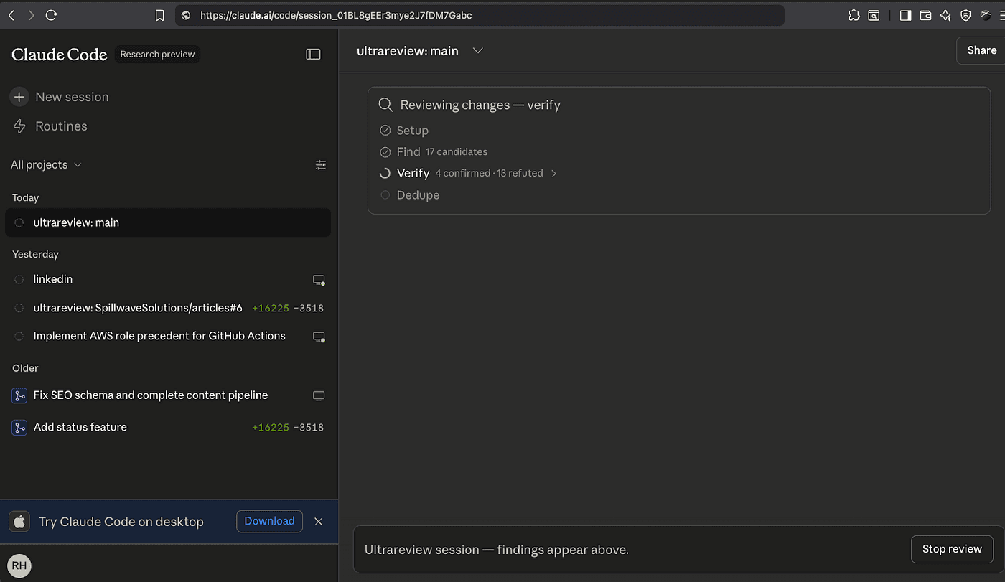Open the browser sidebar panel icon
The width and height of the screenshot is (1005, 582).
(906, 15)
